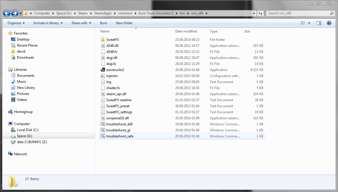The image size is (338, 192).
Task: Open the New Library entry
Action: (x=26, y=87)
